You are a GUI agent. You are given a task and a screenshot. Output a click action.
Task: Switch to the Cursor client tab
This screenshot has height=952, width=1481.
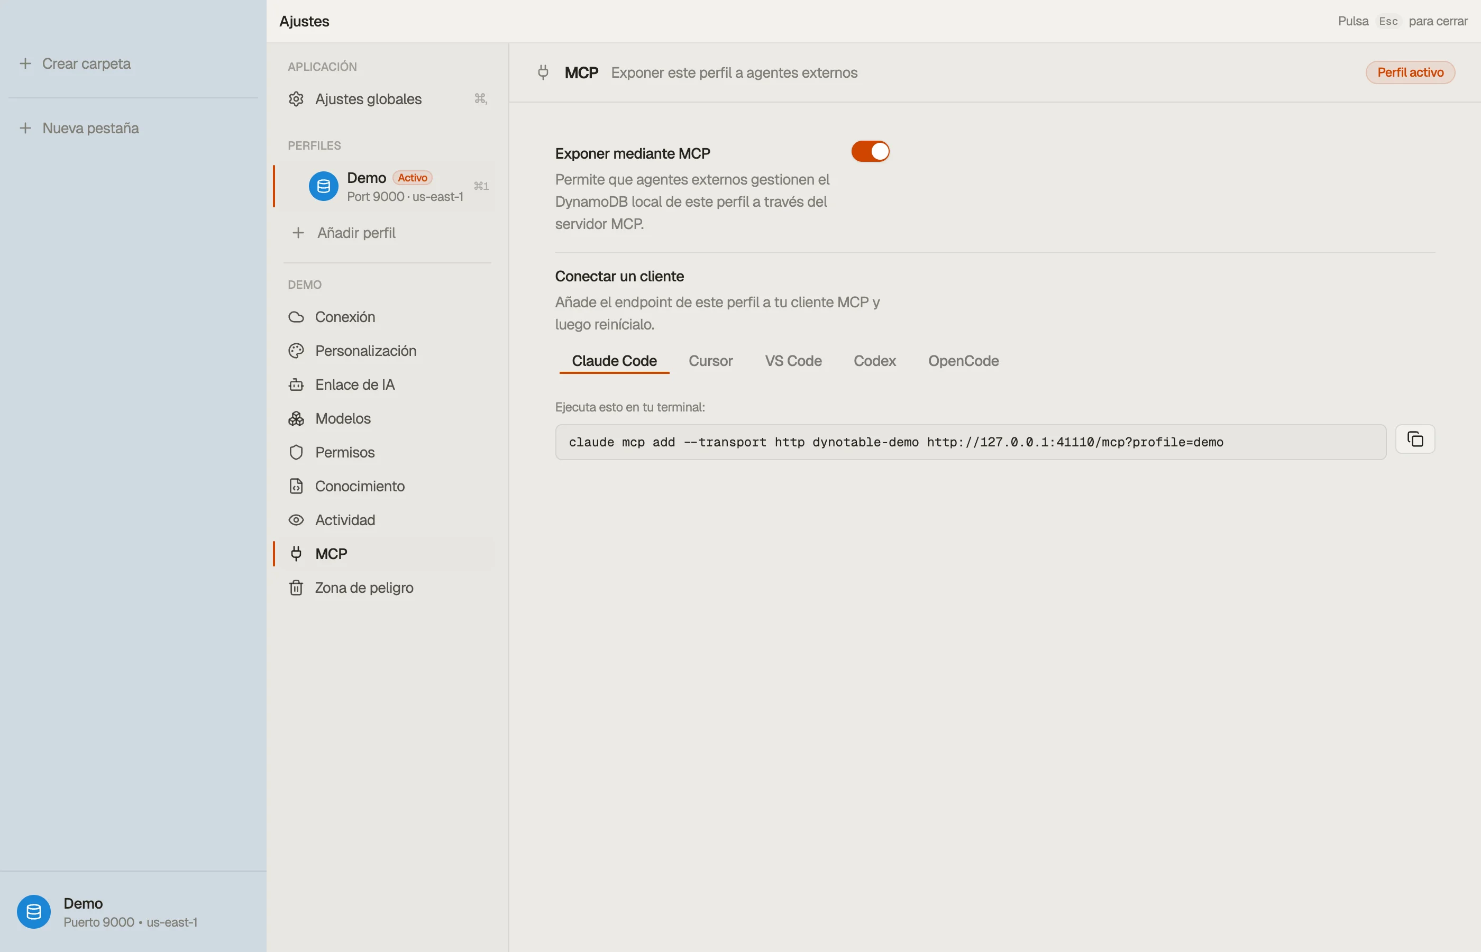(710, 361)
